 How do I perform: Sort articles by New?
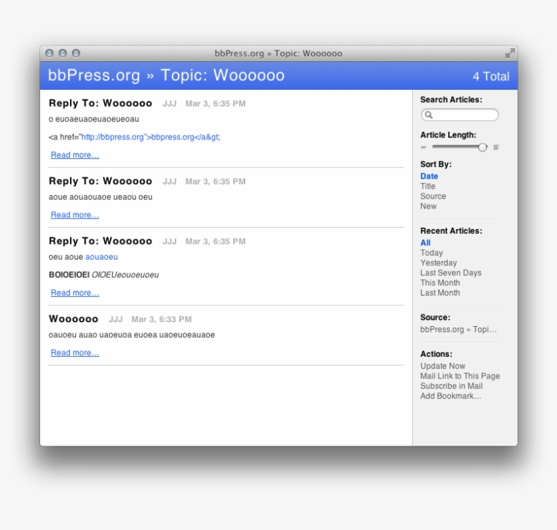(429, 207)
